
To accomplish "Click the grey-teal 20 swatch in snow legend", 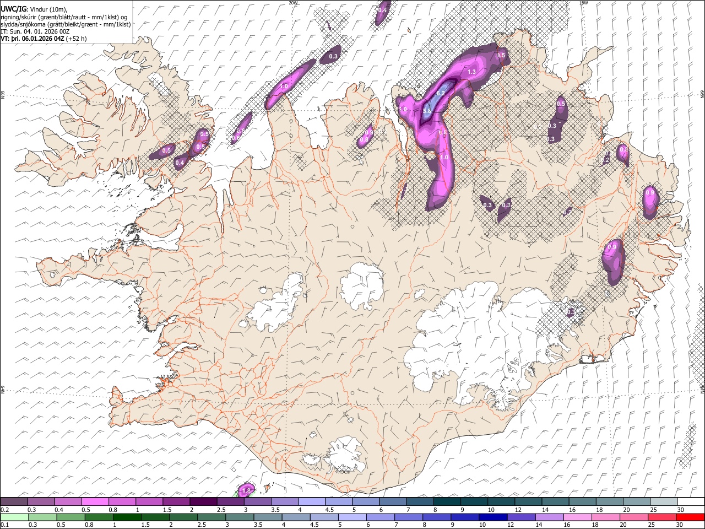I will tap(636, 501).
